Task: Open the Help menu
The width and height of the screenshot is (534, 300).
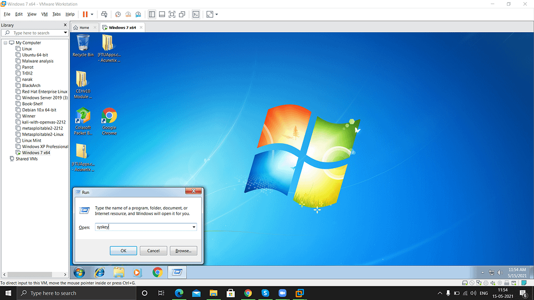Action: (70, 14)
